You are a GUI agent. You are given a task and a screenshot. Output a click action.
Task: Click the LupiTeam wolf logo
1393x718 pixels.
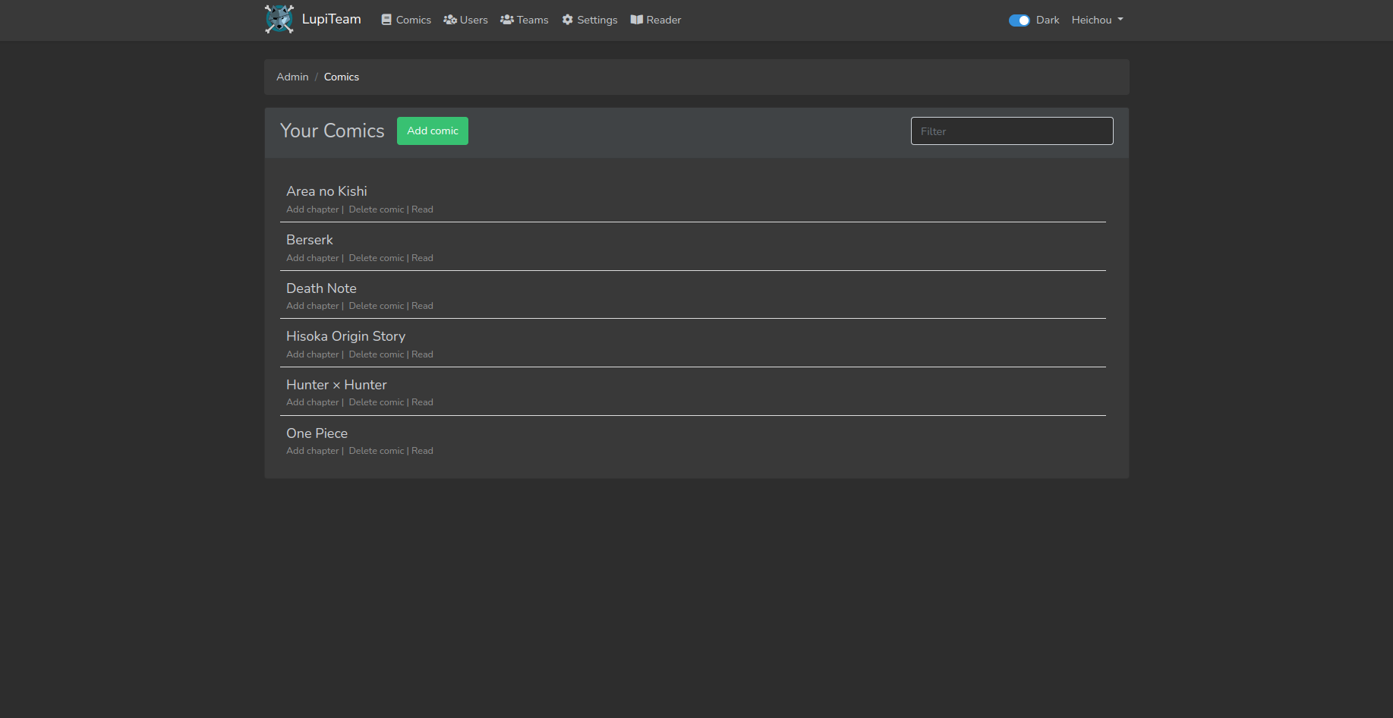click(279, 19)
